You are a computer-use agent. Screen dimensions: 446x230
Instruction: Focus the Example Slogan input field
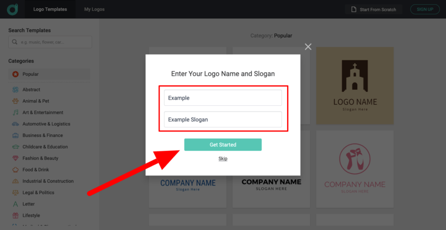223,119
